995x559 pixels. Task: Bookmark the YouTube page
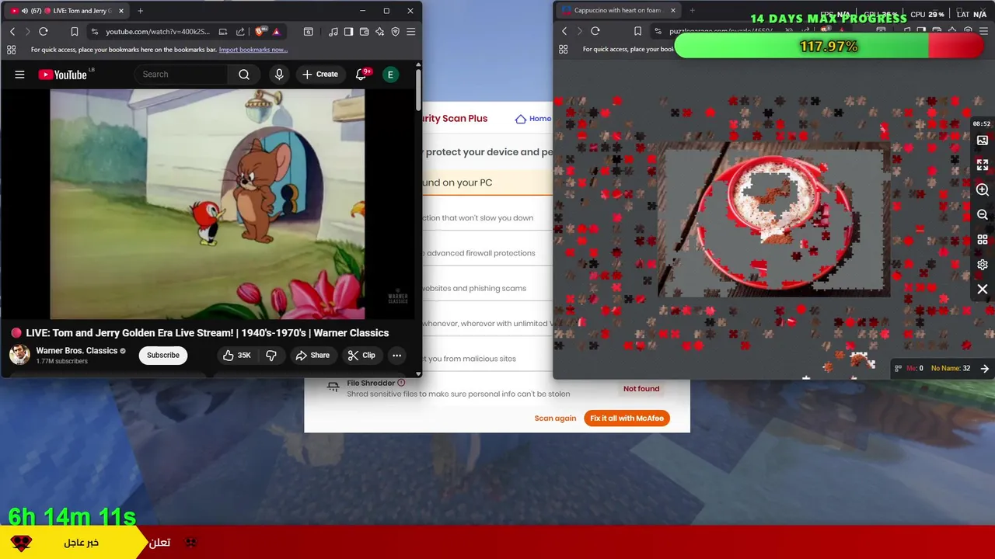click(x=75, y=32)
